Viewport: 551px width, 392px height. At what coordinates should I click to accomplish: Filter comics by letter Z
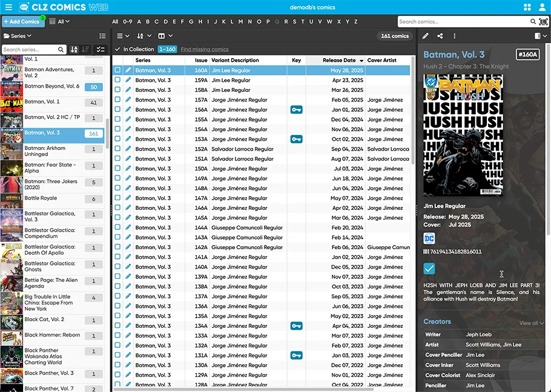[355, 21]
